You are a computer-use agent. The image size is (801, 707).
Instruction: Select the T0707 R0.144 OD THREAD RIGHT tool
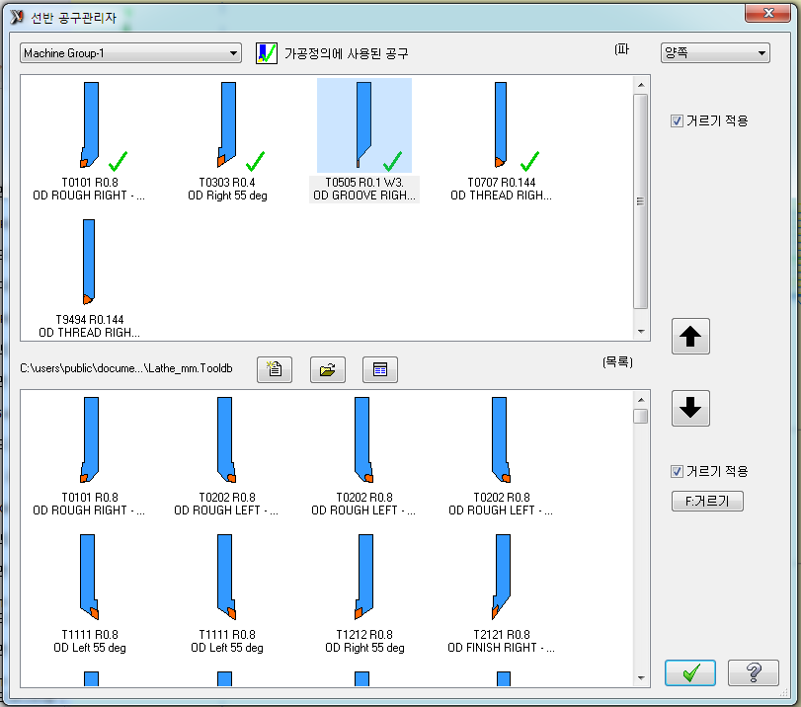click(501, 141)
